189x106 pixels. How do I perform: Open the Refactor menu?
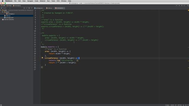point(43,1)
